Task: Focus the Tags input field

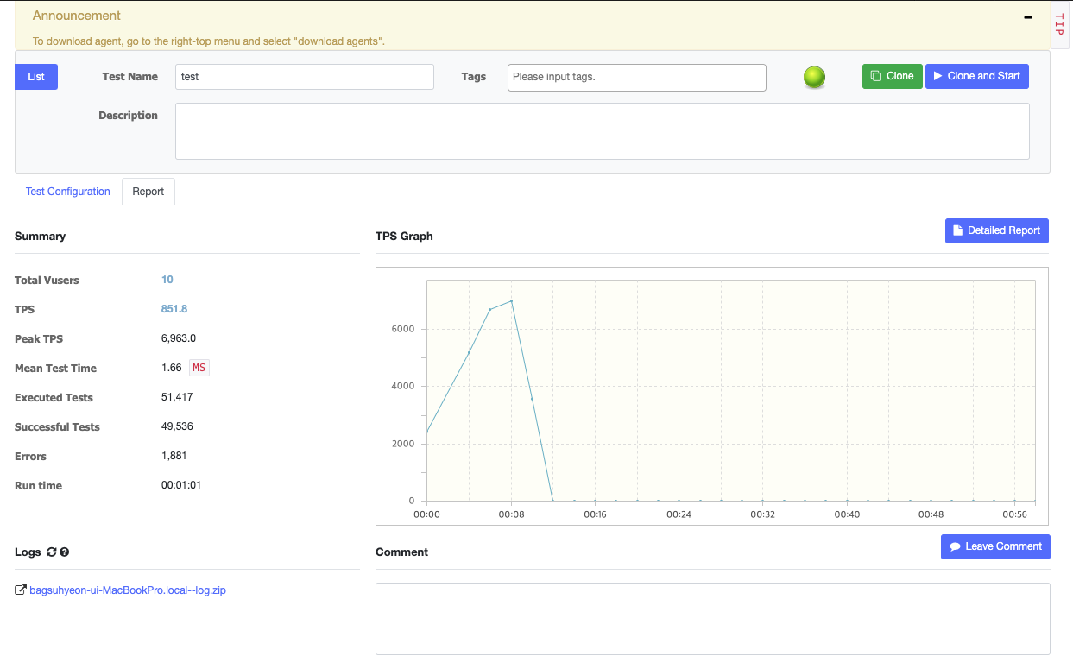Action: tap(637, 77)
